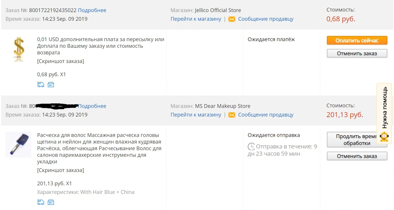The height and width of the screenshot is (210, 394).
Task: Click the clock icon beside shipping time
Action: [251, 147]
